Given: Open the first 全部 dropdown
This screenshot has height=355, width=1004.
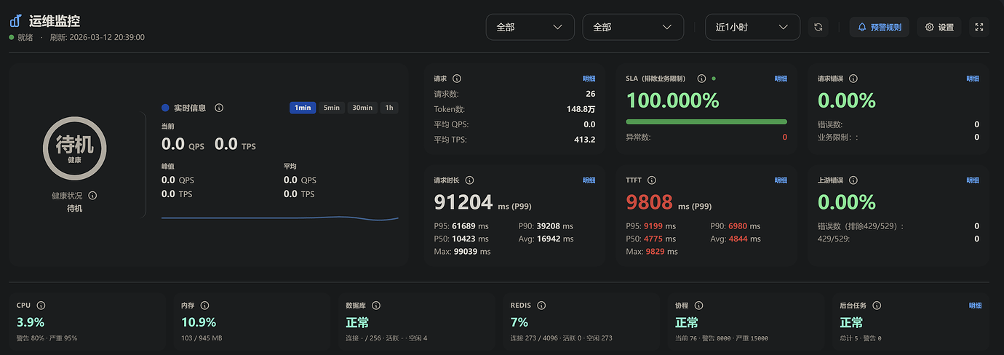Looking at the screenshot, I should point(530,27).
